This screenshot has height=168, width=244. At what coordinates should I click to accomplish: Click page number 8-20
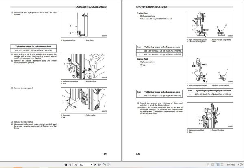click(138, 154)
